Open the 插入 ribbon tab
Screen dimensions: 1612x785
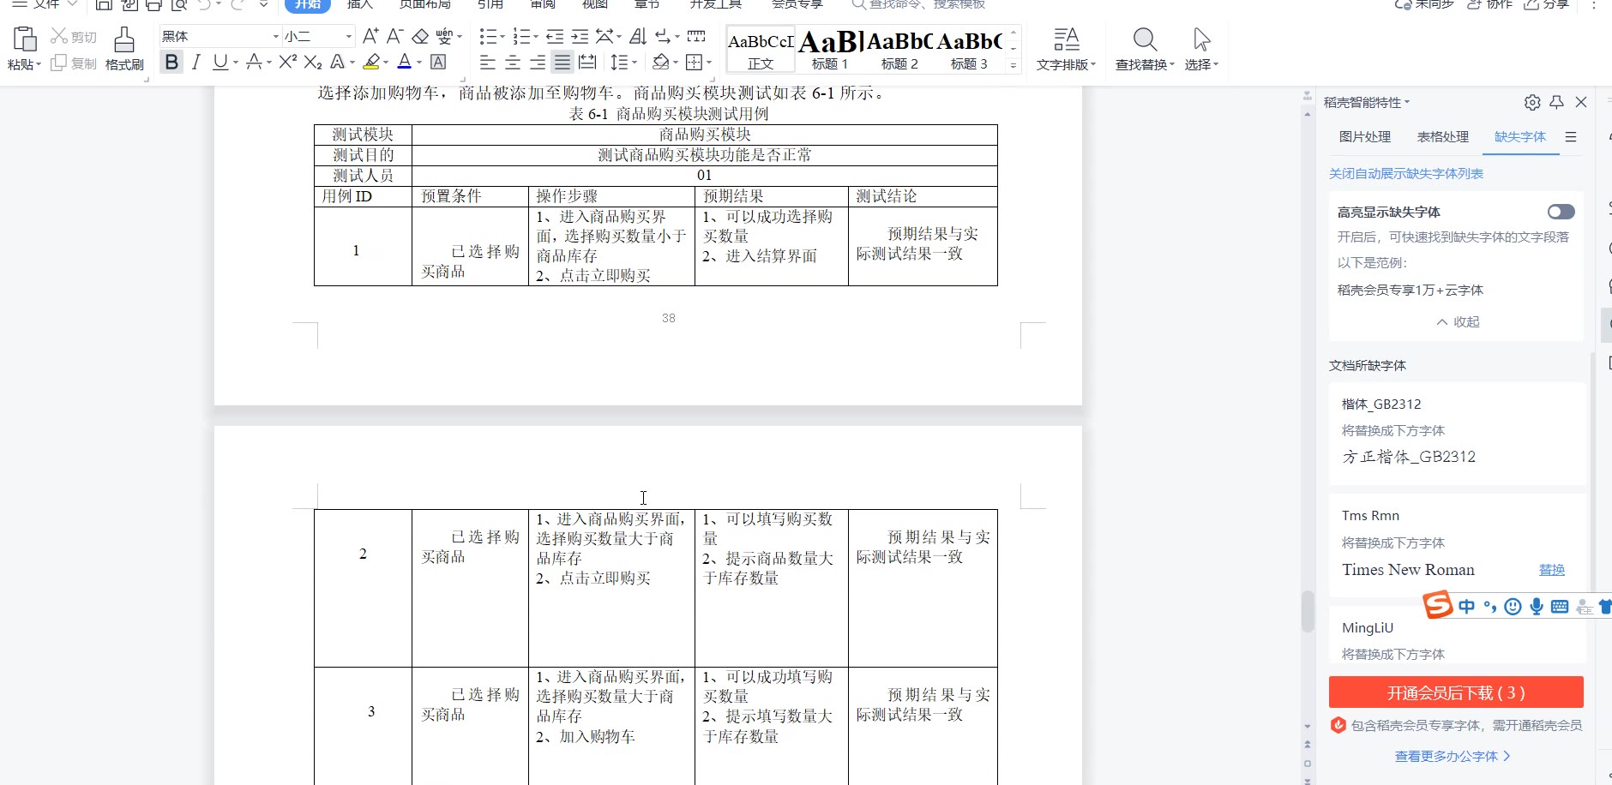point(360,4)
